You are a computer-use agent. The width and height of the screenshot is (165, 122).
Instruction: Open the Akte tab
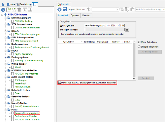coord(11,4)
